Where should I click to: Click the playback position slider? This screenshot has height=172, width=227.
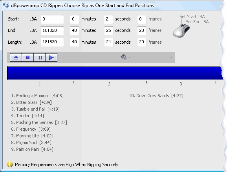tap(88, 57)
